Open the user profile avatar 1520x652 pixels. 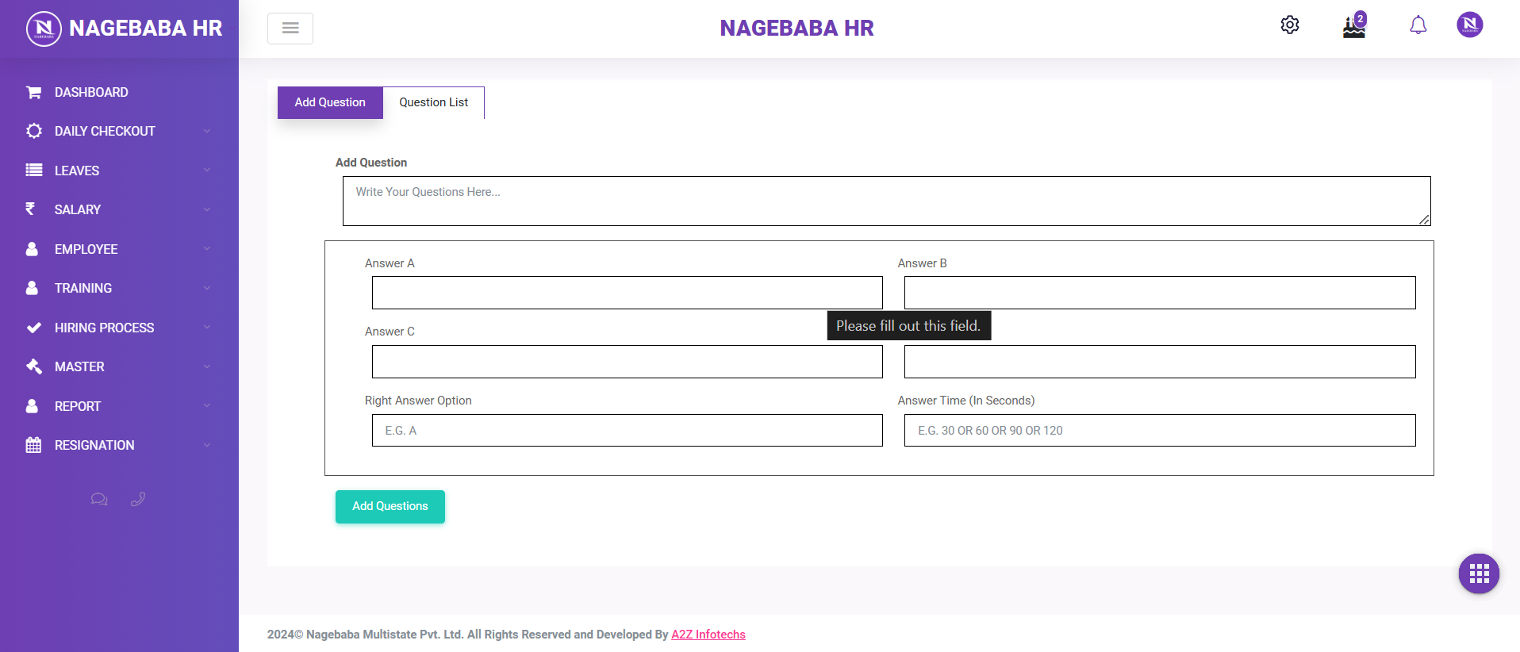(x=1469, y=25)
